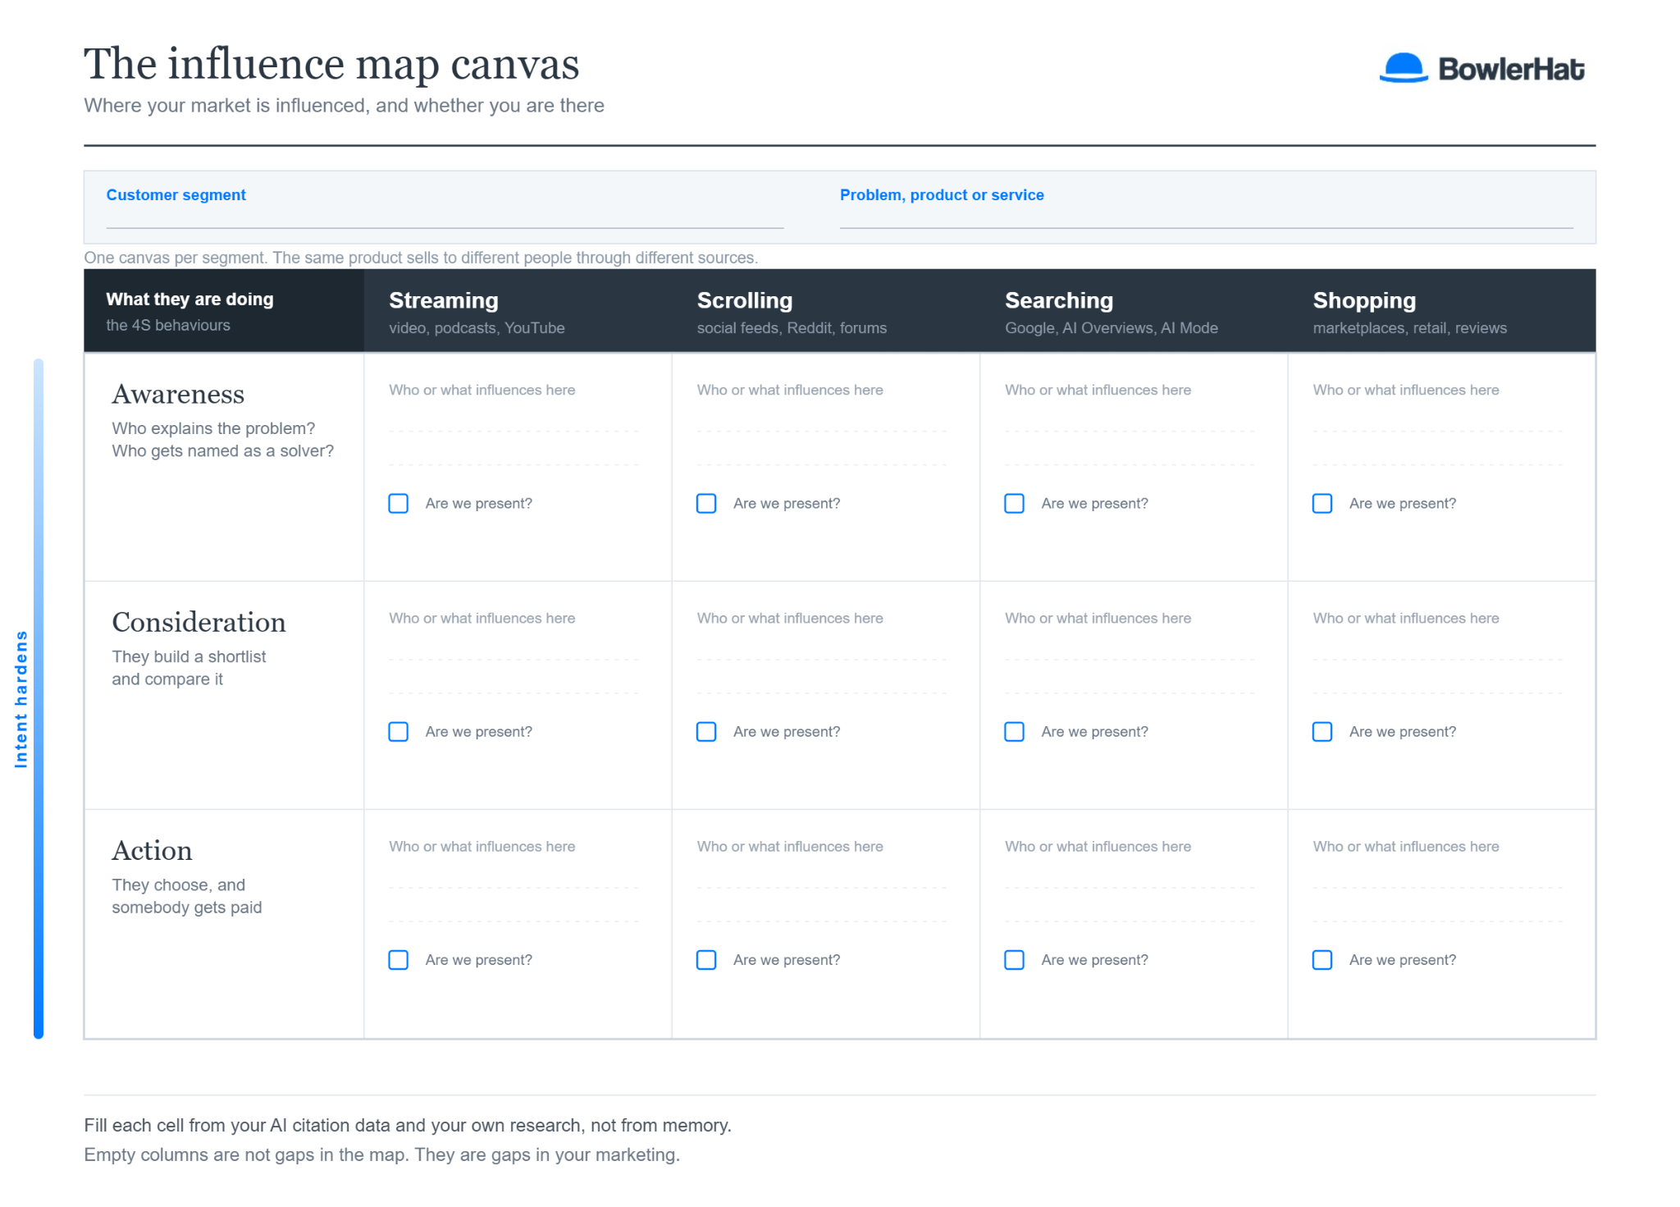
Task: Click 'Google, AI Overviews, AI Mode' subtitle
Action: (x=1112, y=328)
